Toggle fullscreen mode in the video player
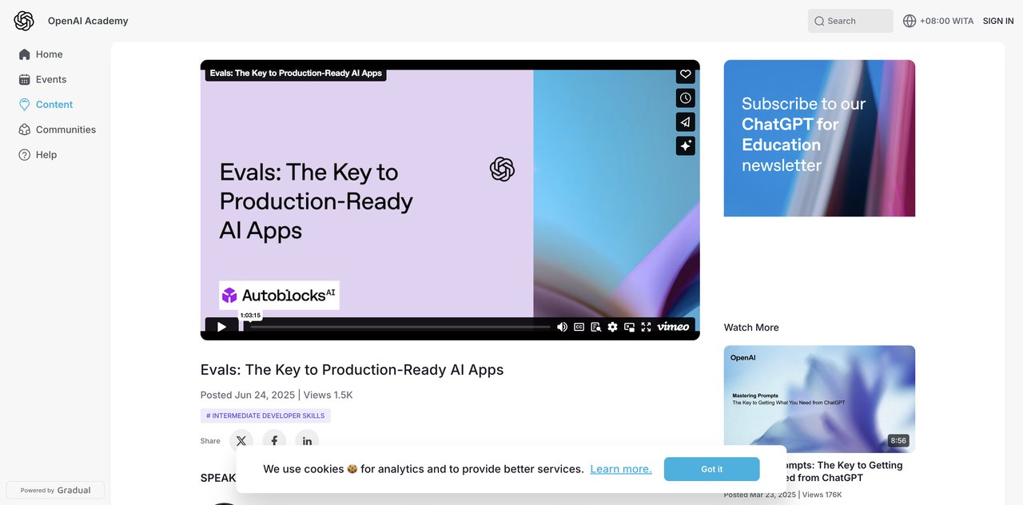1023x505 pixels. coord(646,326)
